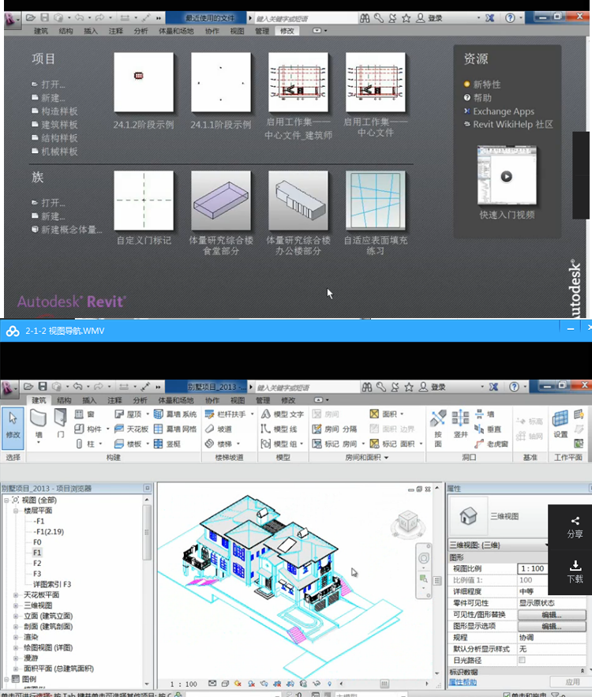Expand the 三维视图 node in project browser
Image resolution: width=592 pixels, height=697 pixels.
[x=16, y=605]
